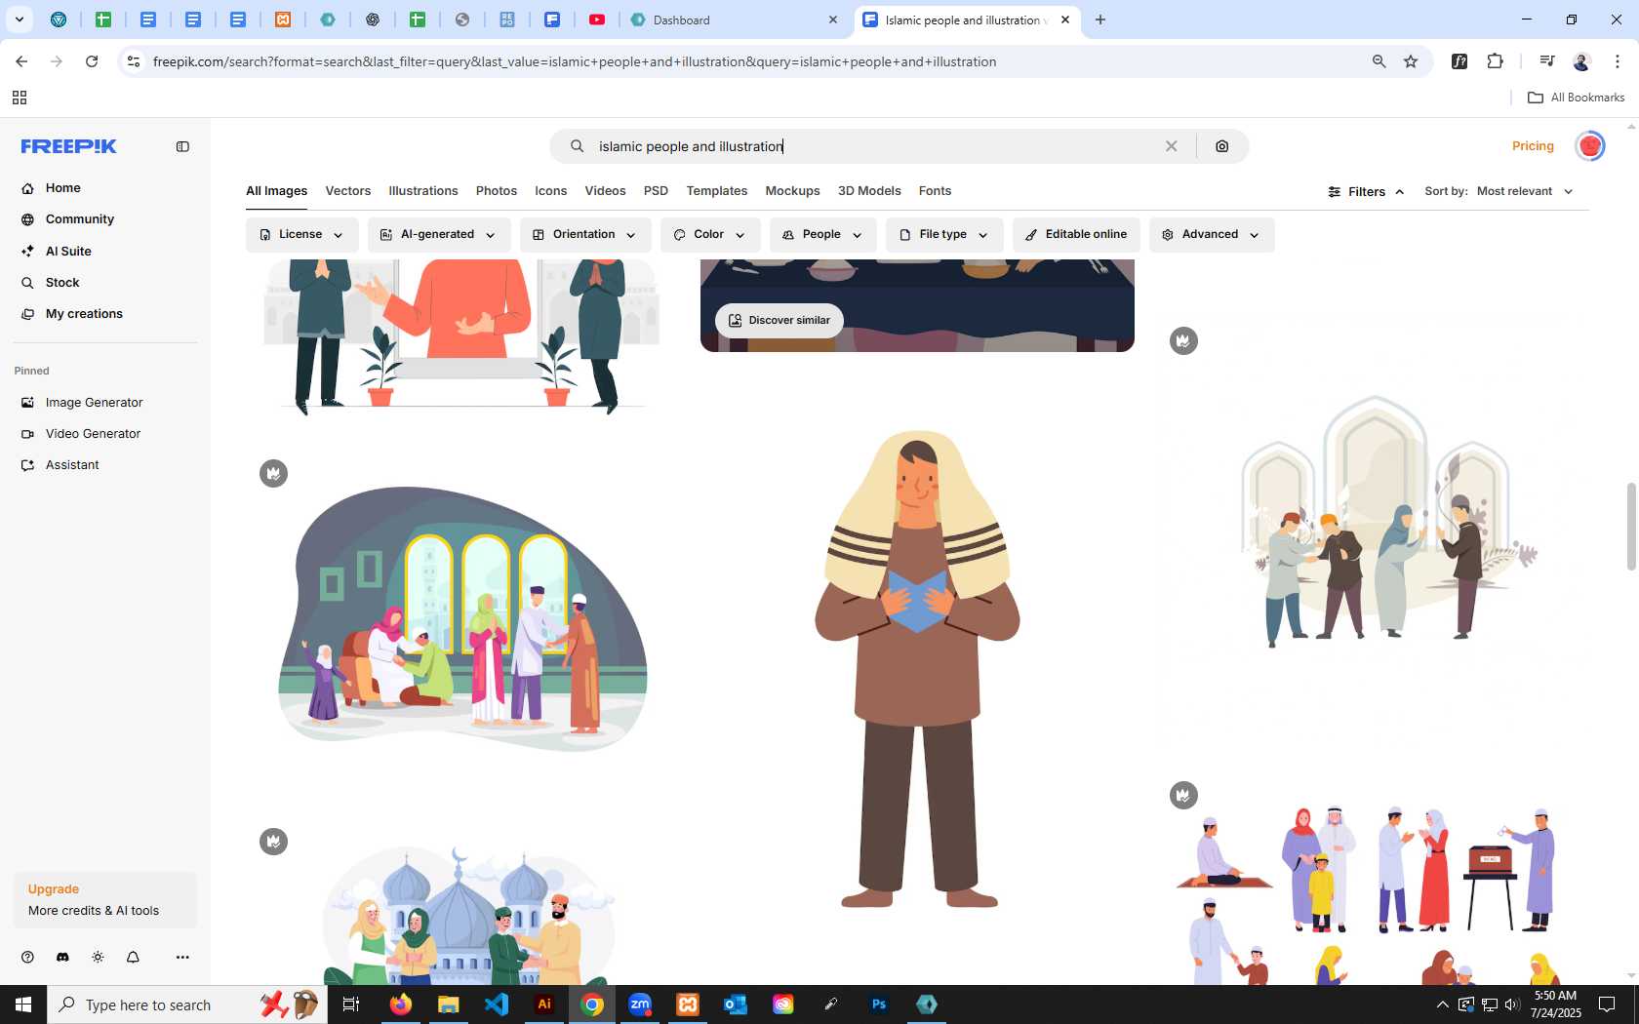Open Chrome extensions puzzle icon
The height and width of the screenshot is (1024, 1639).
[1495, 61]
